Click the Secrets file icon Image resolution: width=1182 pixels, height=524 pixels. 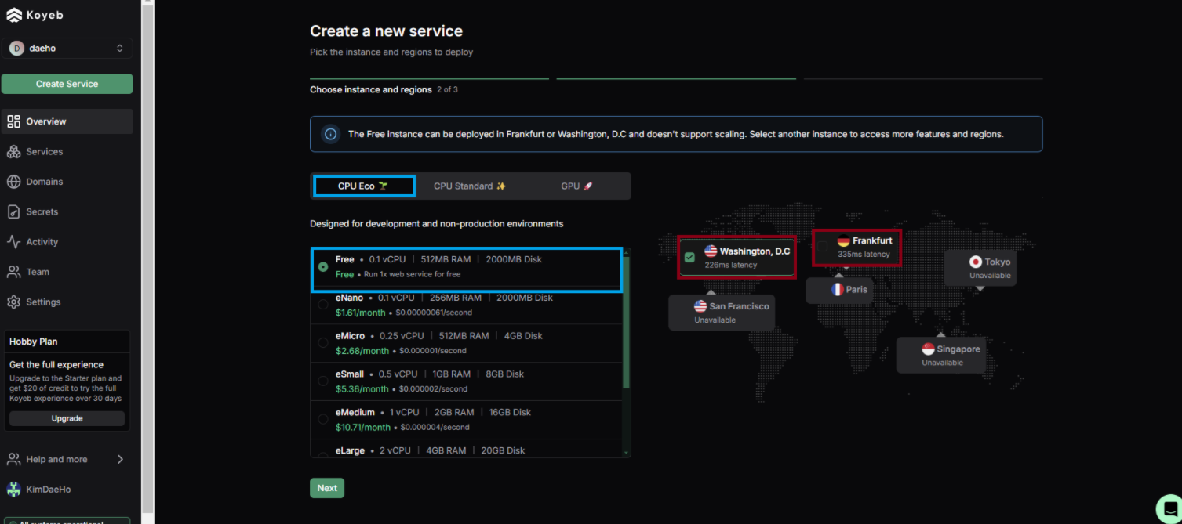(x=13, y=211)
